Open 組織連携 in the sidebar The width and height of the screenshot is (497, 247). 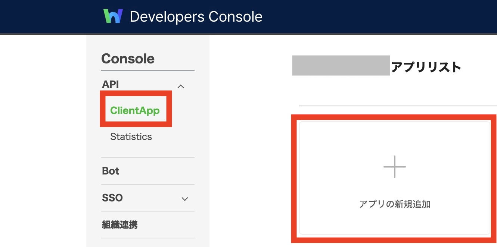120,225
